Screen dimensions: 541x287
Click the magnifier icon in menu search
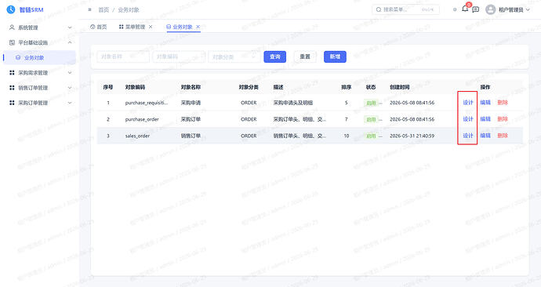click(379, 9)
